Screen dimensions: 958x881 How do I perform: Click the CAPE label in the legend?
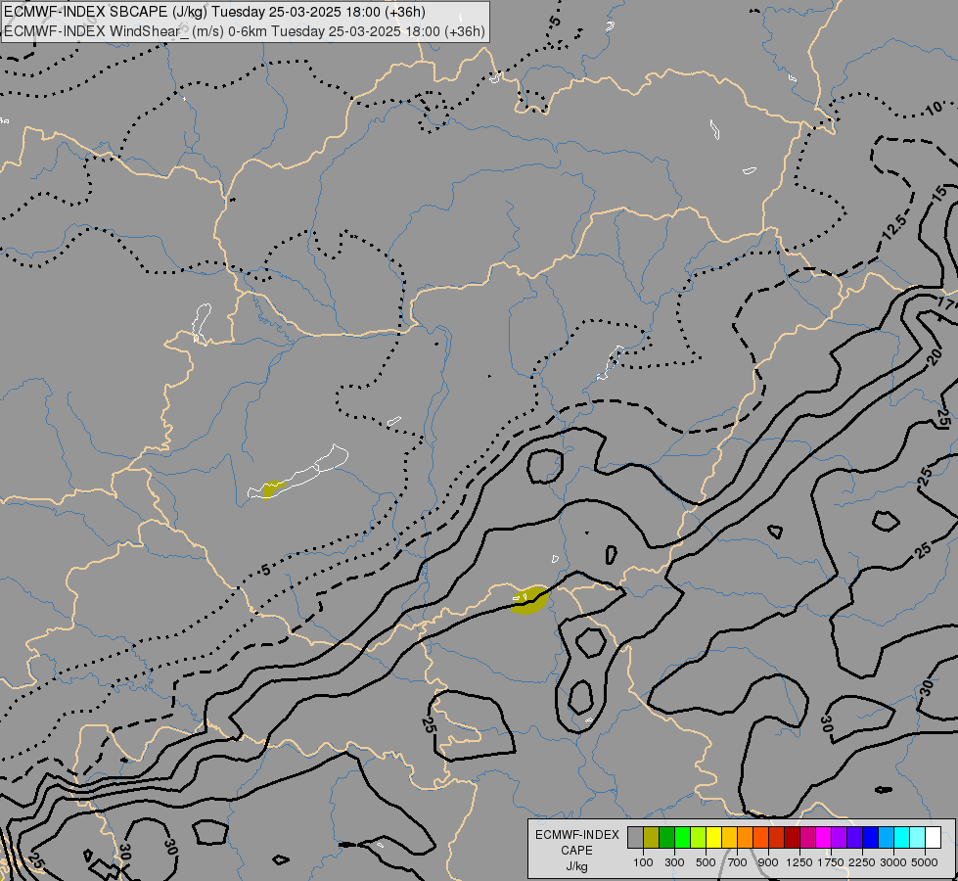[x=576, y=851]
